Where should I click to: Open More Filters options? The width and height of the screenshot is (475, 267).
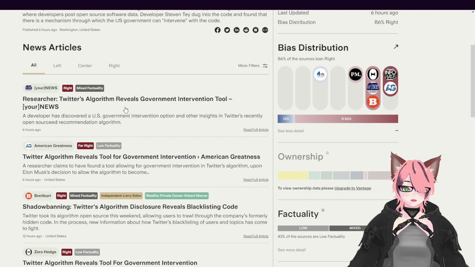[x=253, y=66]
